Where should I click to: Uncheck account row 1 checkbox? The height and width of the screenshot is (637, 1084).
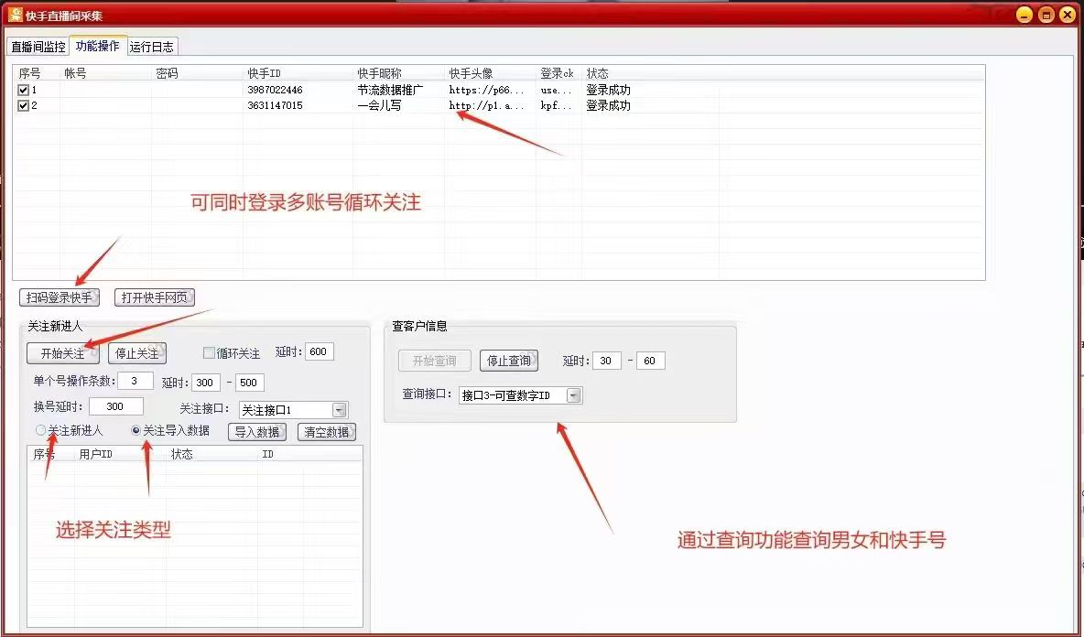tap(21, 89)
